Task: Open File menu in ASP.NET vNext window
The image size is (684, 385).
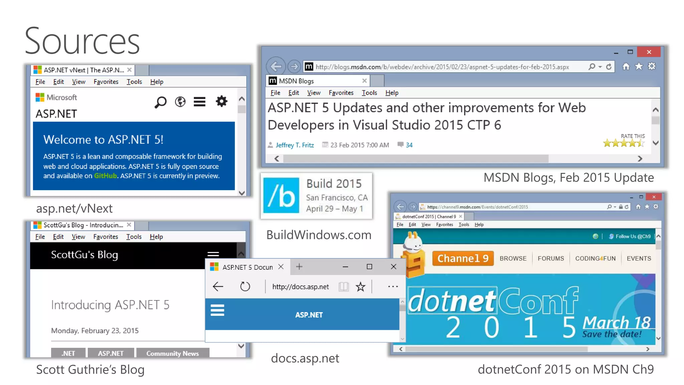Action: (40, 82)
